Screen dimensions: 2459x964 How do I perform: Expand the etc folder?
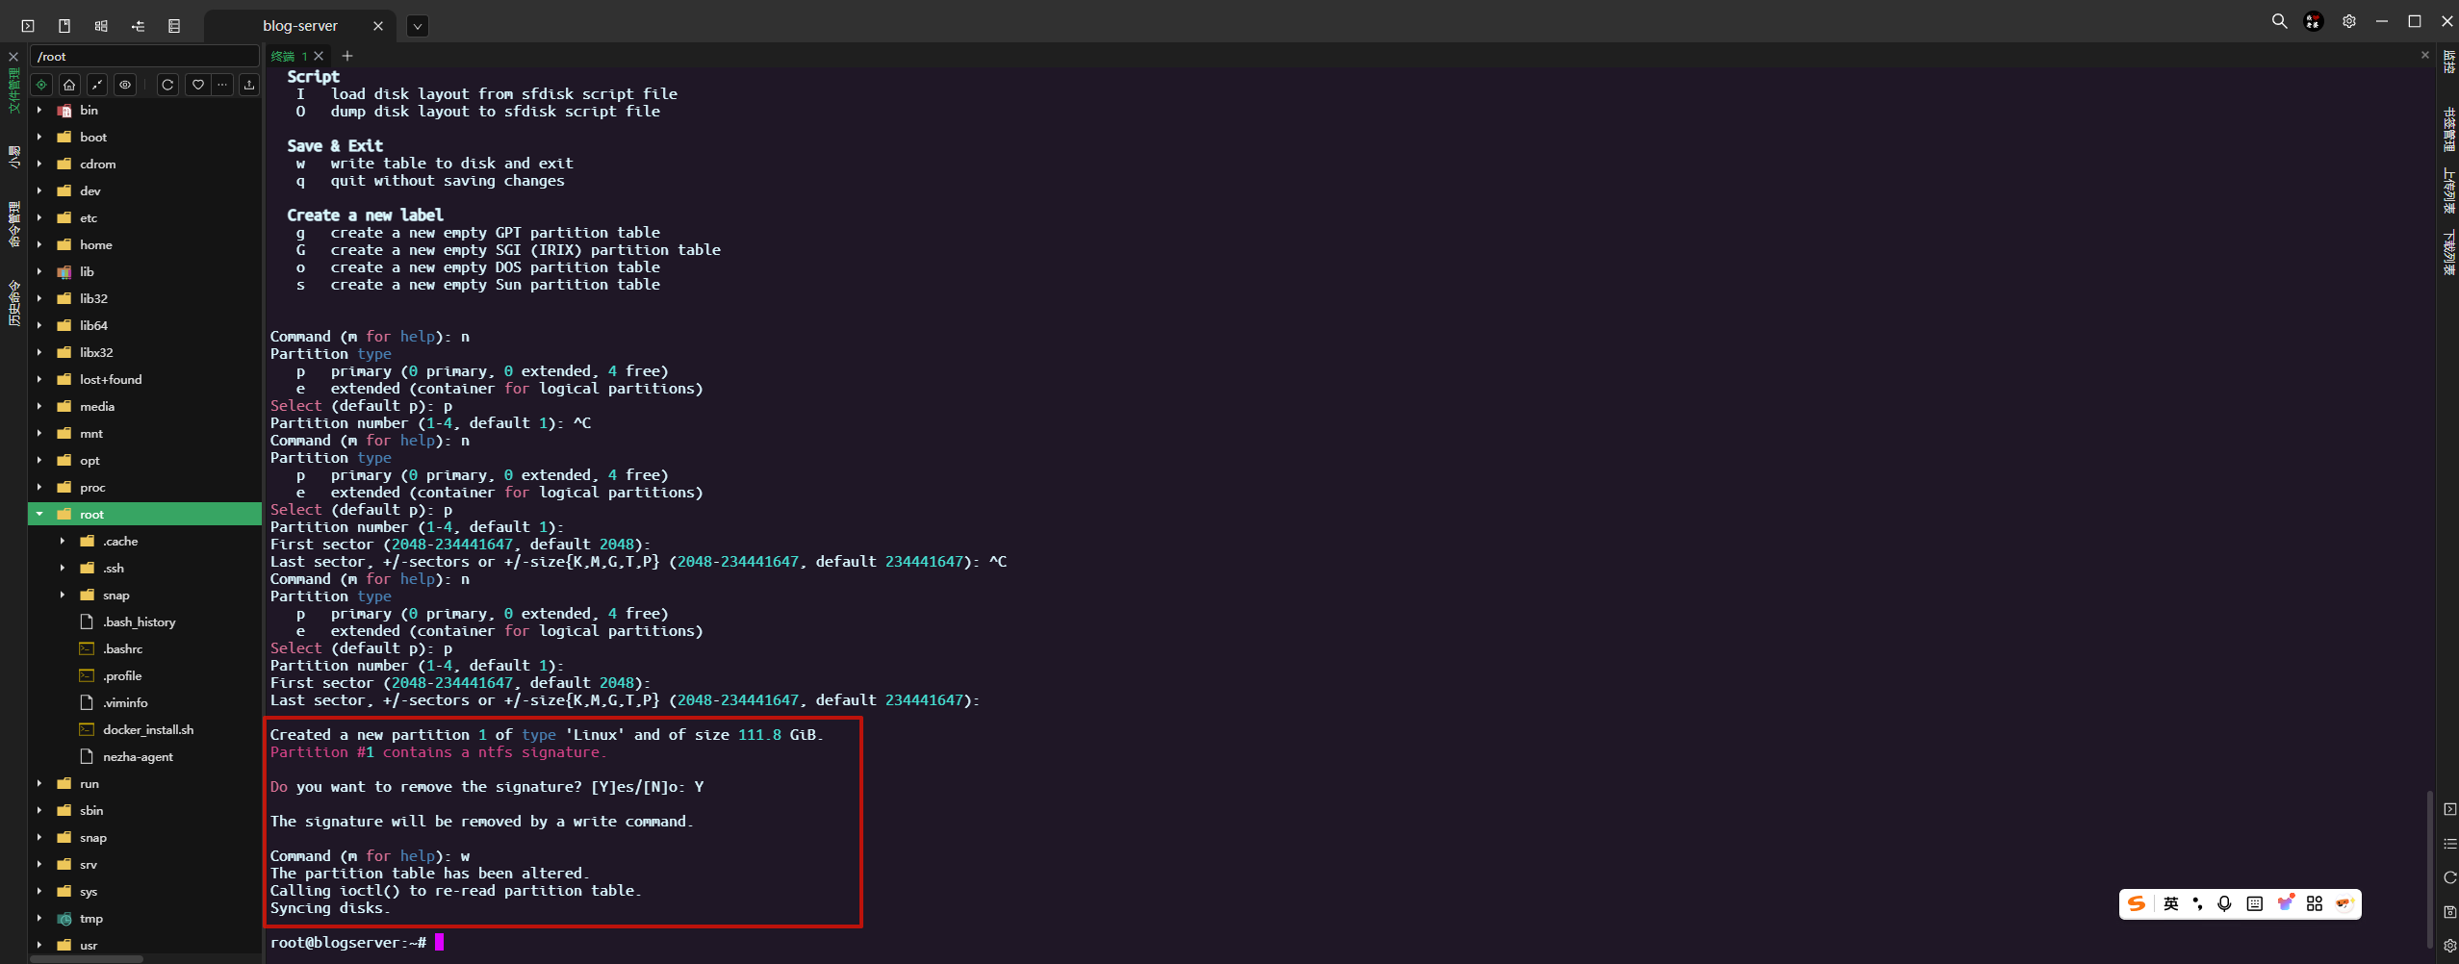click(39, 218)
